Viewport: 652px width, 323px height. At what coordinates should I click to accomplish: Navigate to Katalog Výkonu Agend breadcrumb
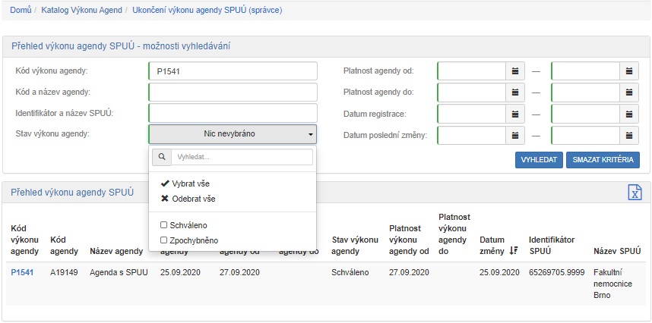coord(83,10)
